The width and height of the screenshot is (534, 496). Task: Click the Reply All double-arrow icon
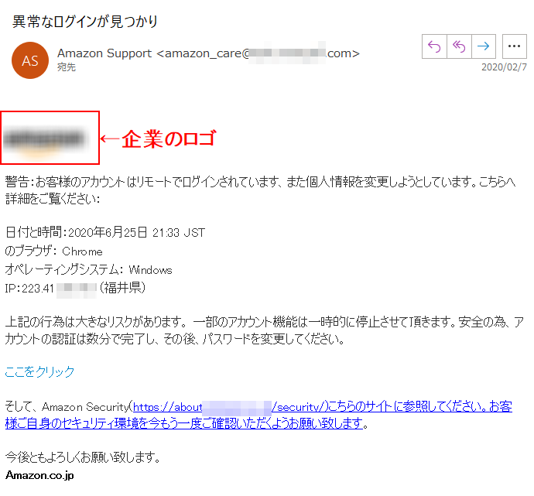[x=459, y=46]
